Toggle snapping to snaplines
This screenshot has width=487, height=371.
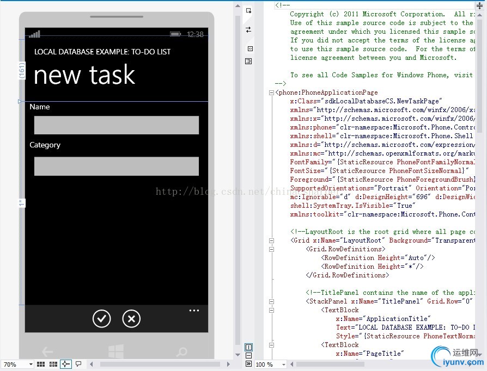65,364
